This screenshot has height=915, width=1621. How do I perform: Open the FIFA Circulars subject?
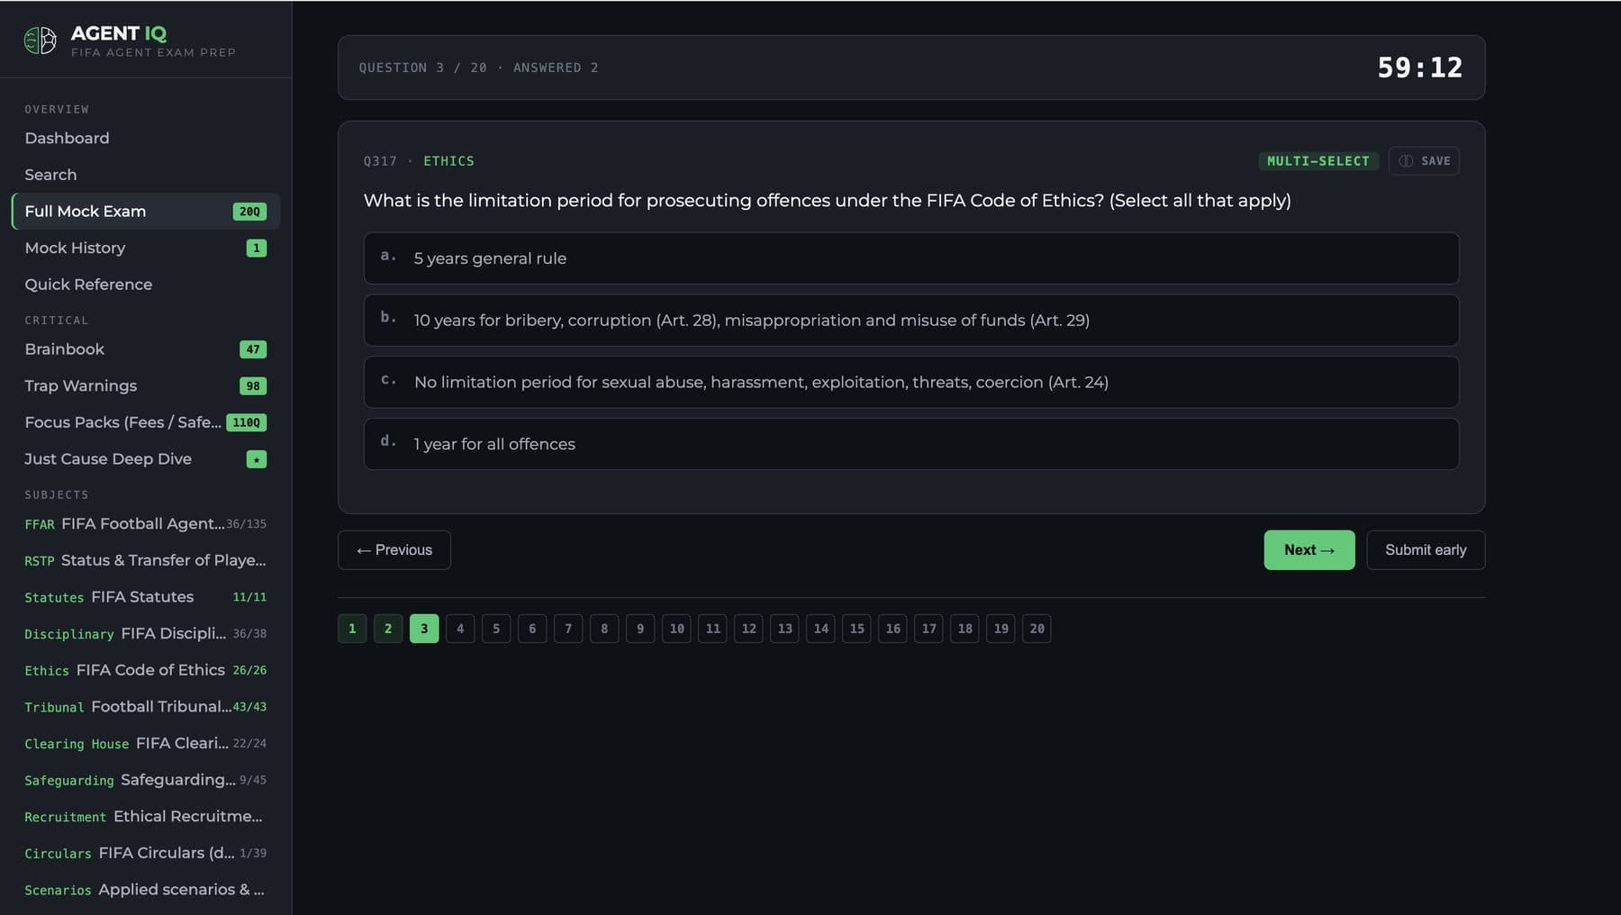pyautogui.click(x=146, y=853)
